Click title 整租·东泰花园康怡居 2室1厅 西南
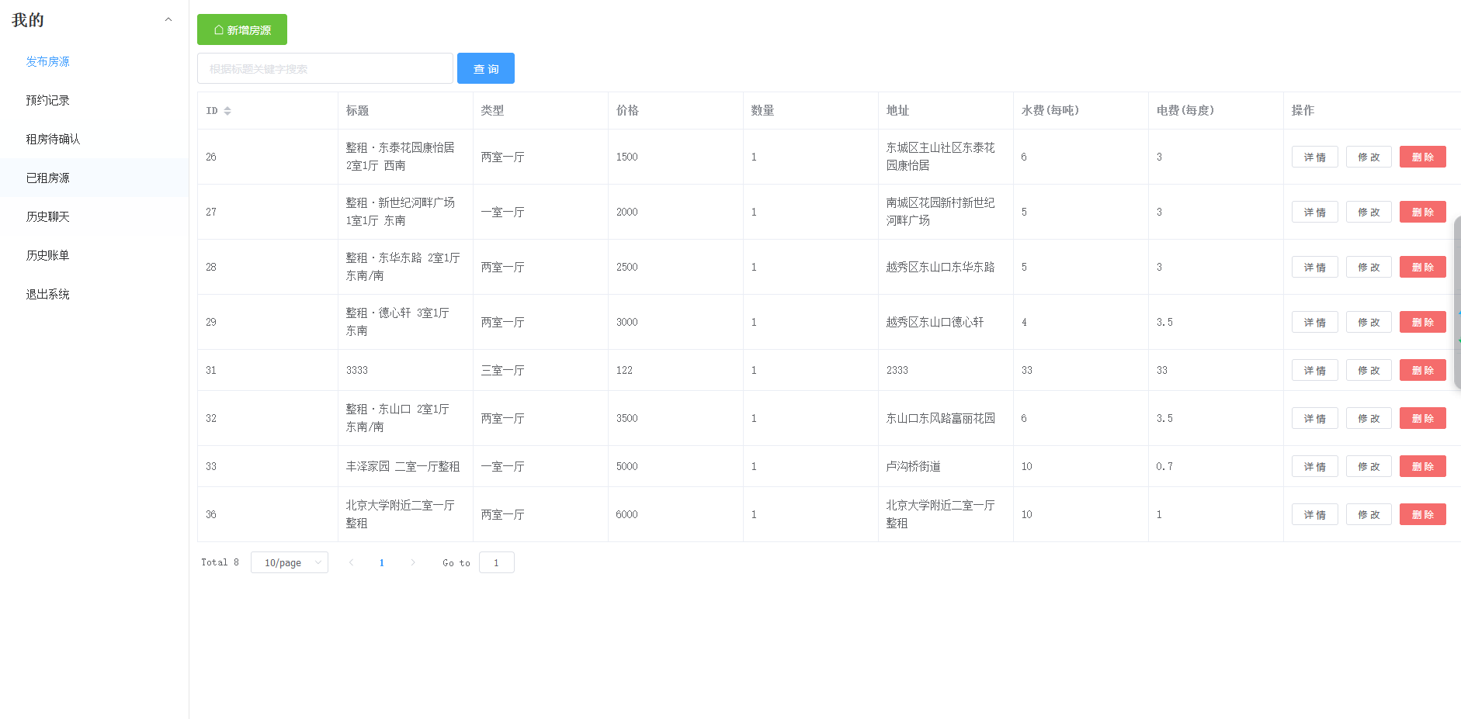1461x719 pixels. pos(401,157)
